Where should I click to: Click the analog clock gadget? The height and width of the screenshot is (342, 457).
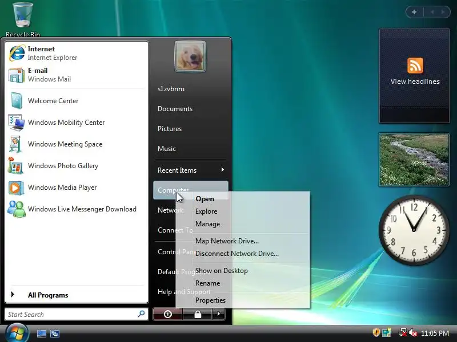click(414, 230)
